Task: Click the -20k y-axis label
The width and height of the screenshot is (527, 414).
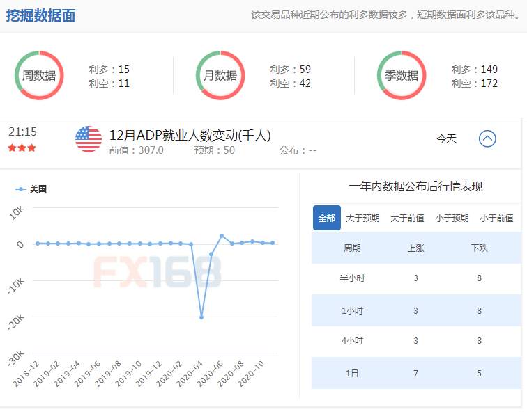Action: pos(16,321)
